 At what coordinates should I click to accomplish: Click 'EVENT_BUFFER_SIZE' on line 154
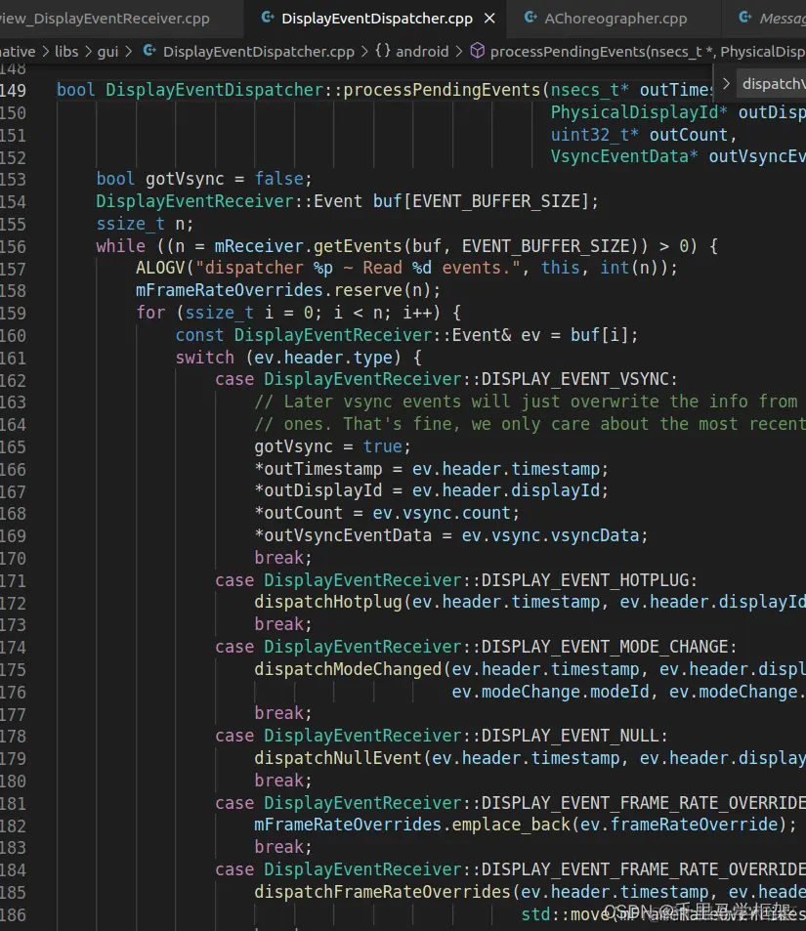[496, 201]
